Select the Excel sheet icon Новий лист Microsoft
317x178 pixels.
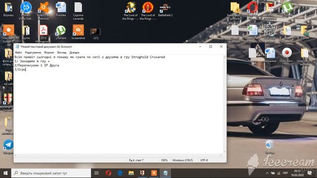(252, 34)
